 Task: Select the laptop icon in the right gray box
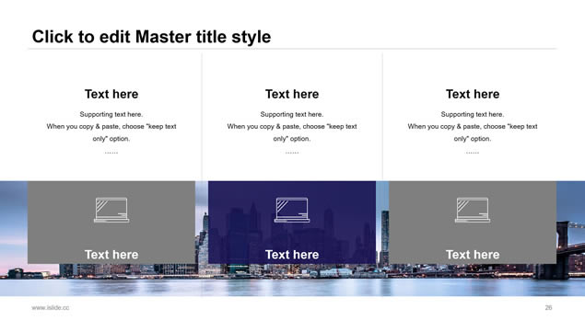click(473, 210)
